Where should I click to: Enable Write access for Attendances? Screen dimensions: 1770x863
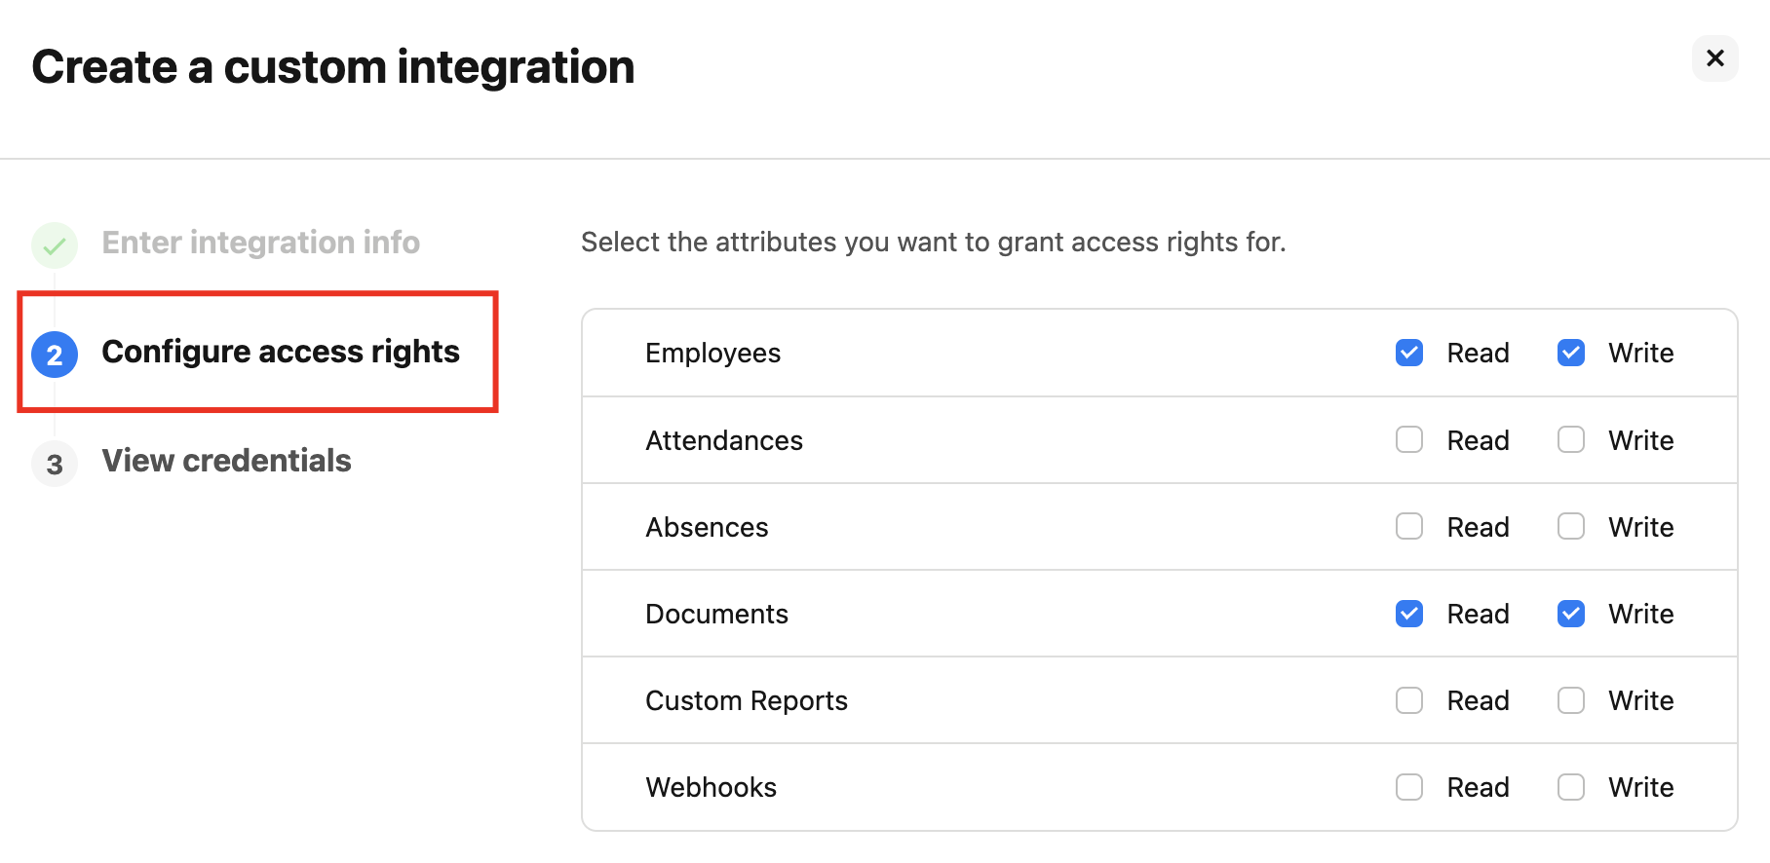(1570, 439)
